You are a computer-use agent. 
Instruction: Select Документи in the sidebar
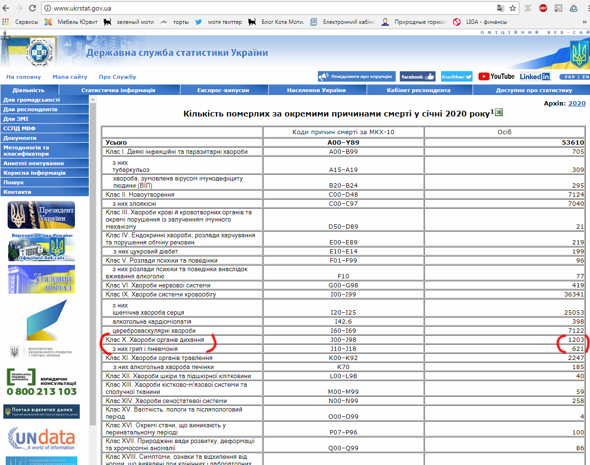tap(44, 138)
